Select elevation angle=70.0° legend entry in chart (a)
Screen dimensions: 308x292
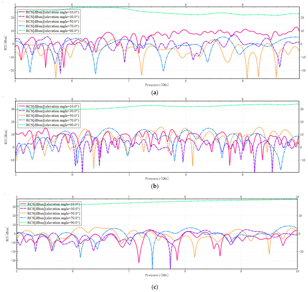point(49,26)
